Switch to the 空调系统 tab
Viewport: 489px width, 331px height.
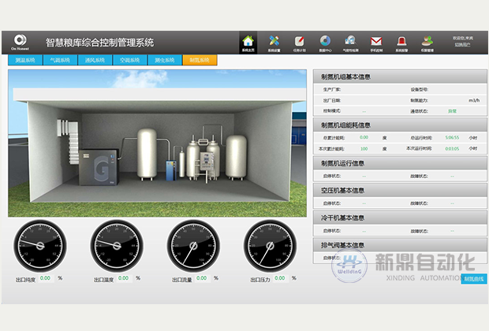coord(129,60)
